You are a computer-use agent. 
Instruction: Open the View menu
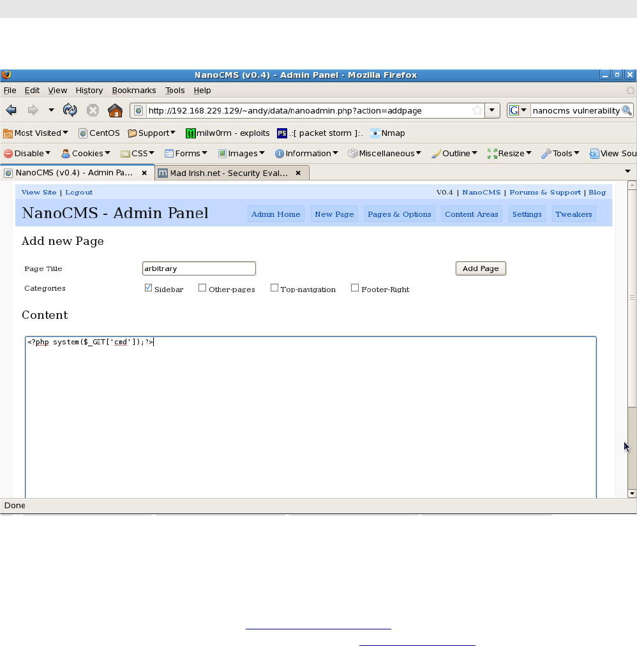(x=57, y=90)
